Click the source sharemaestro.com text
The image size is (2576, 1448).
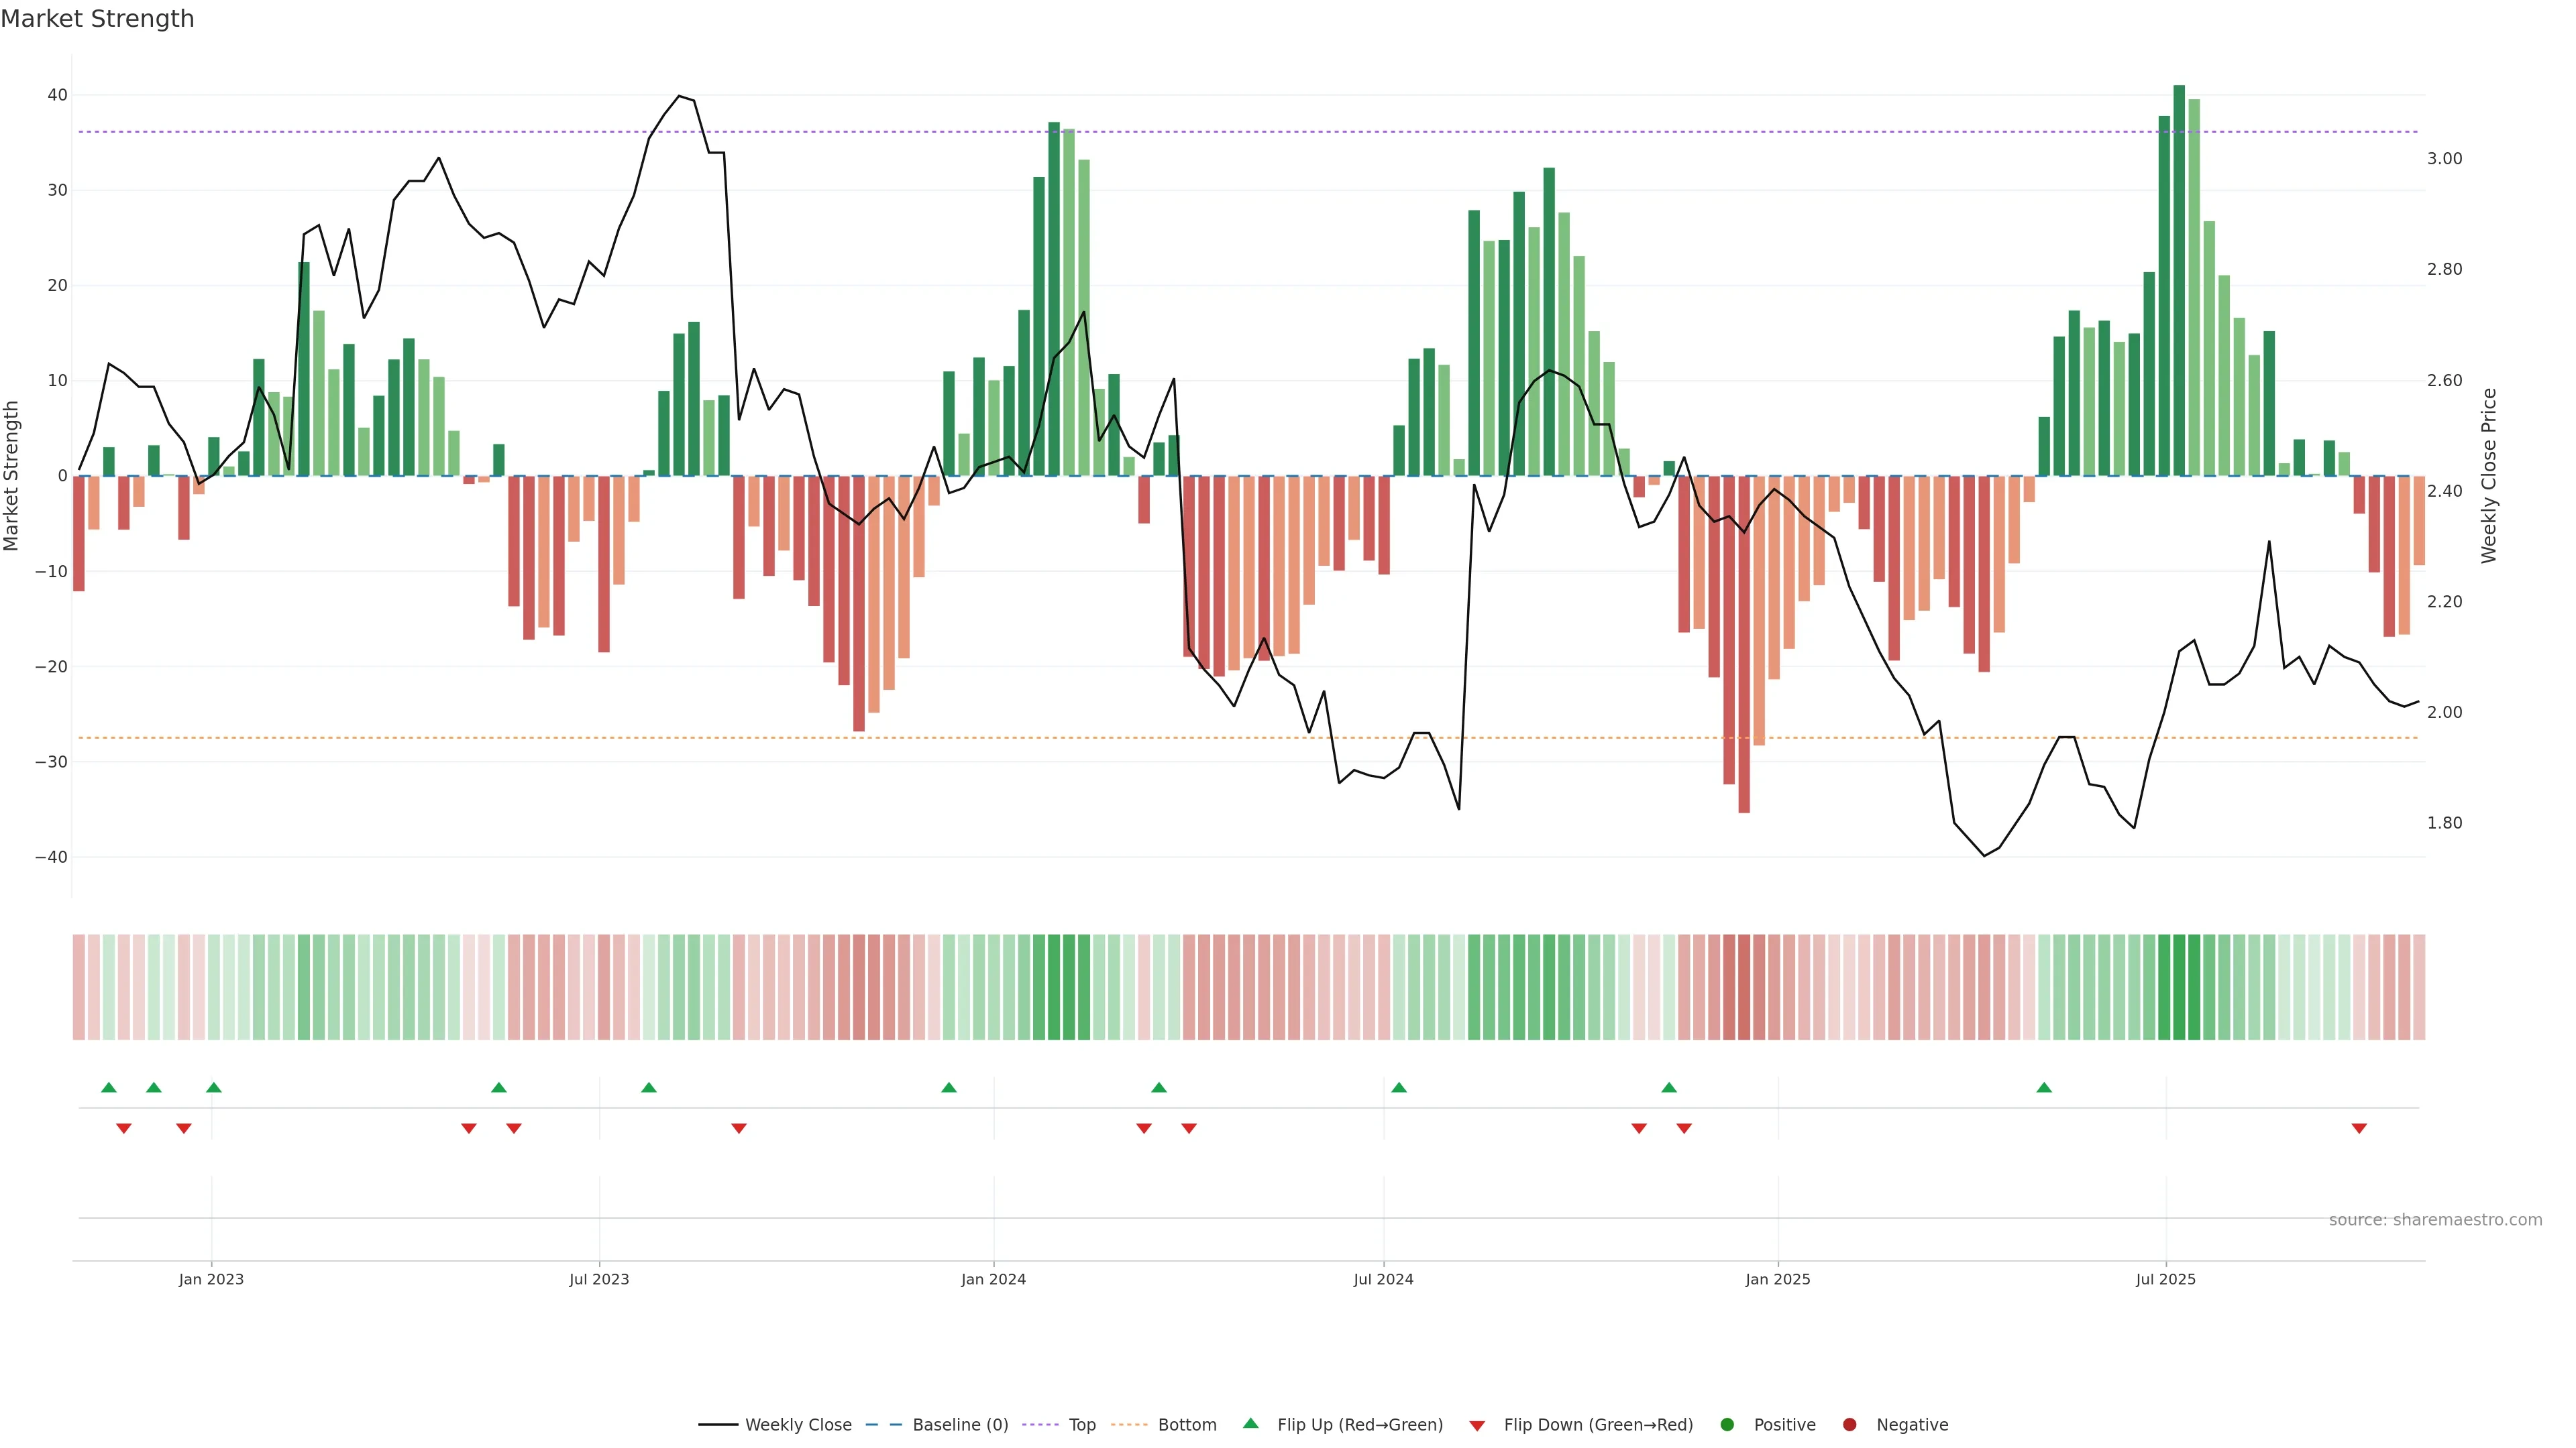[2435, 1220]
